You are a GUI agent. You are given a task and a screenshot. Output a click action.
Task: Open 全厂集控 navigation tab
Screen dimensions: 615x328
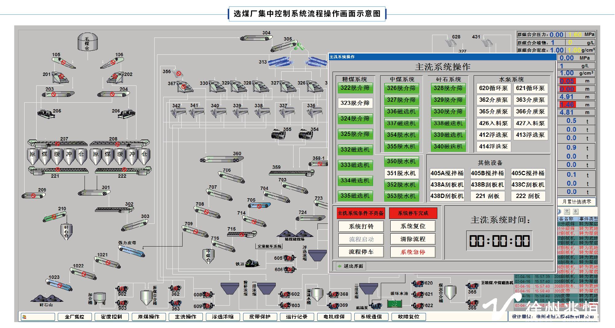(x=75, y=317)
